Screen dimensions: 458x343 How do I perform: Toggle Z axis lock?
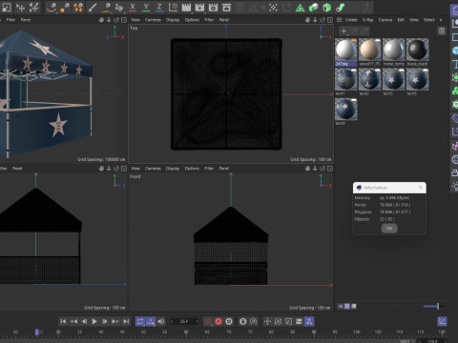tap(159, 8)
